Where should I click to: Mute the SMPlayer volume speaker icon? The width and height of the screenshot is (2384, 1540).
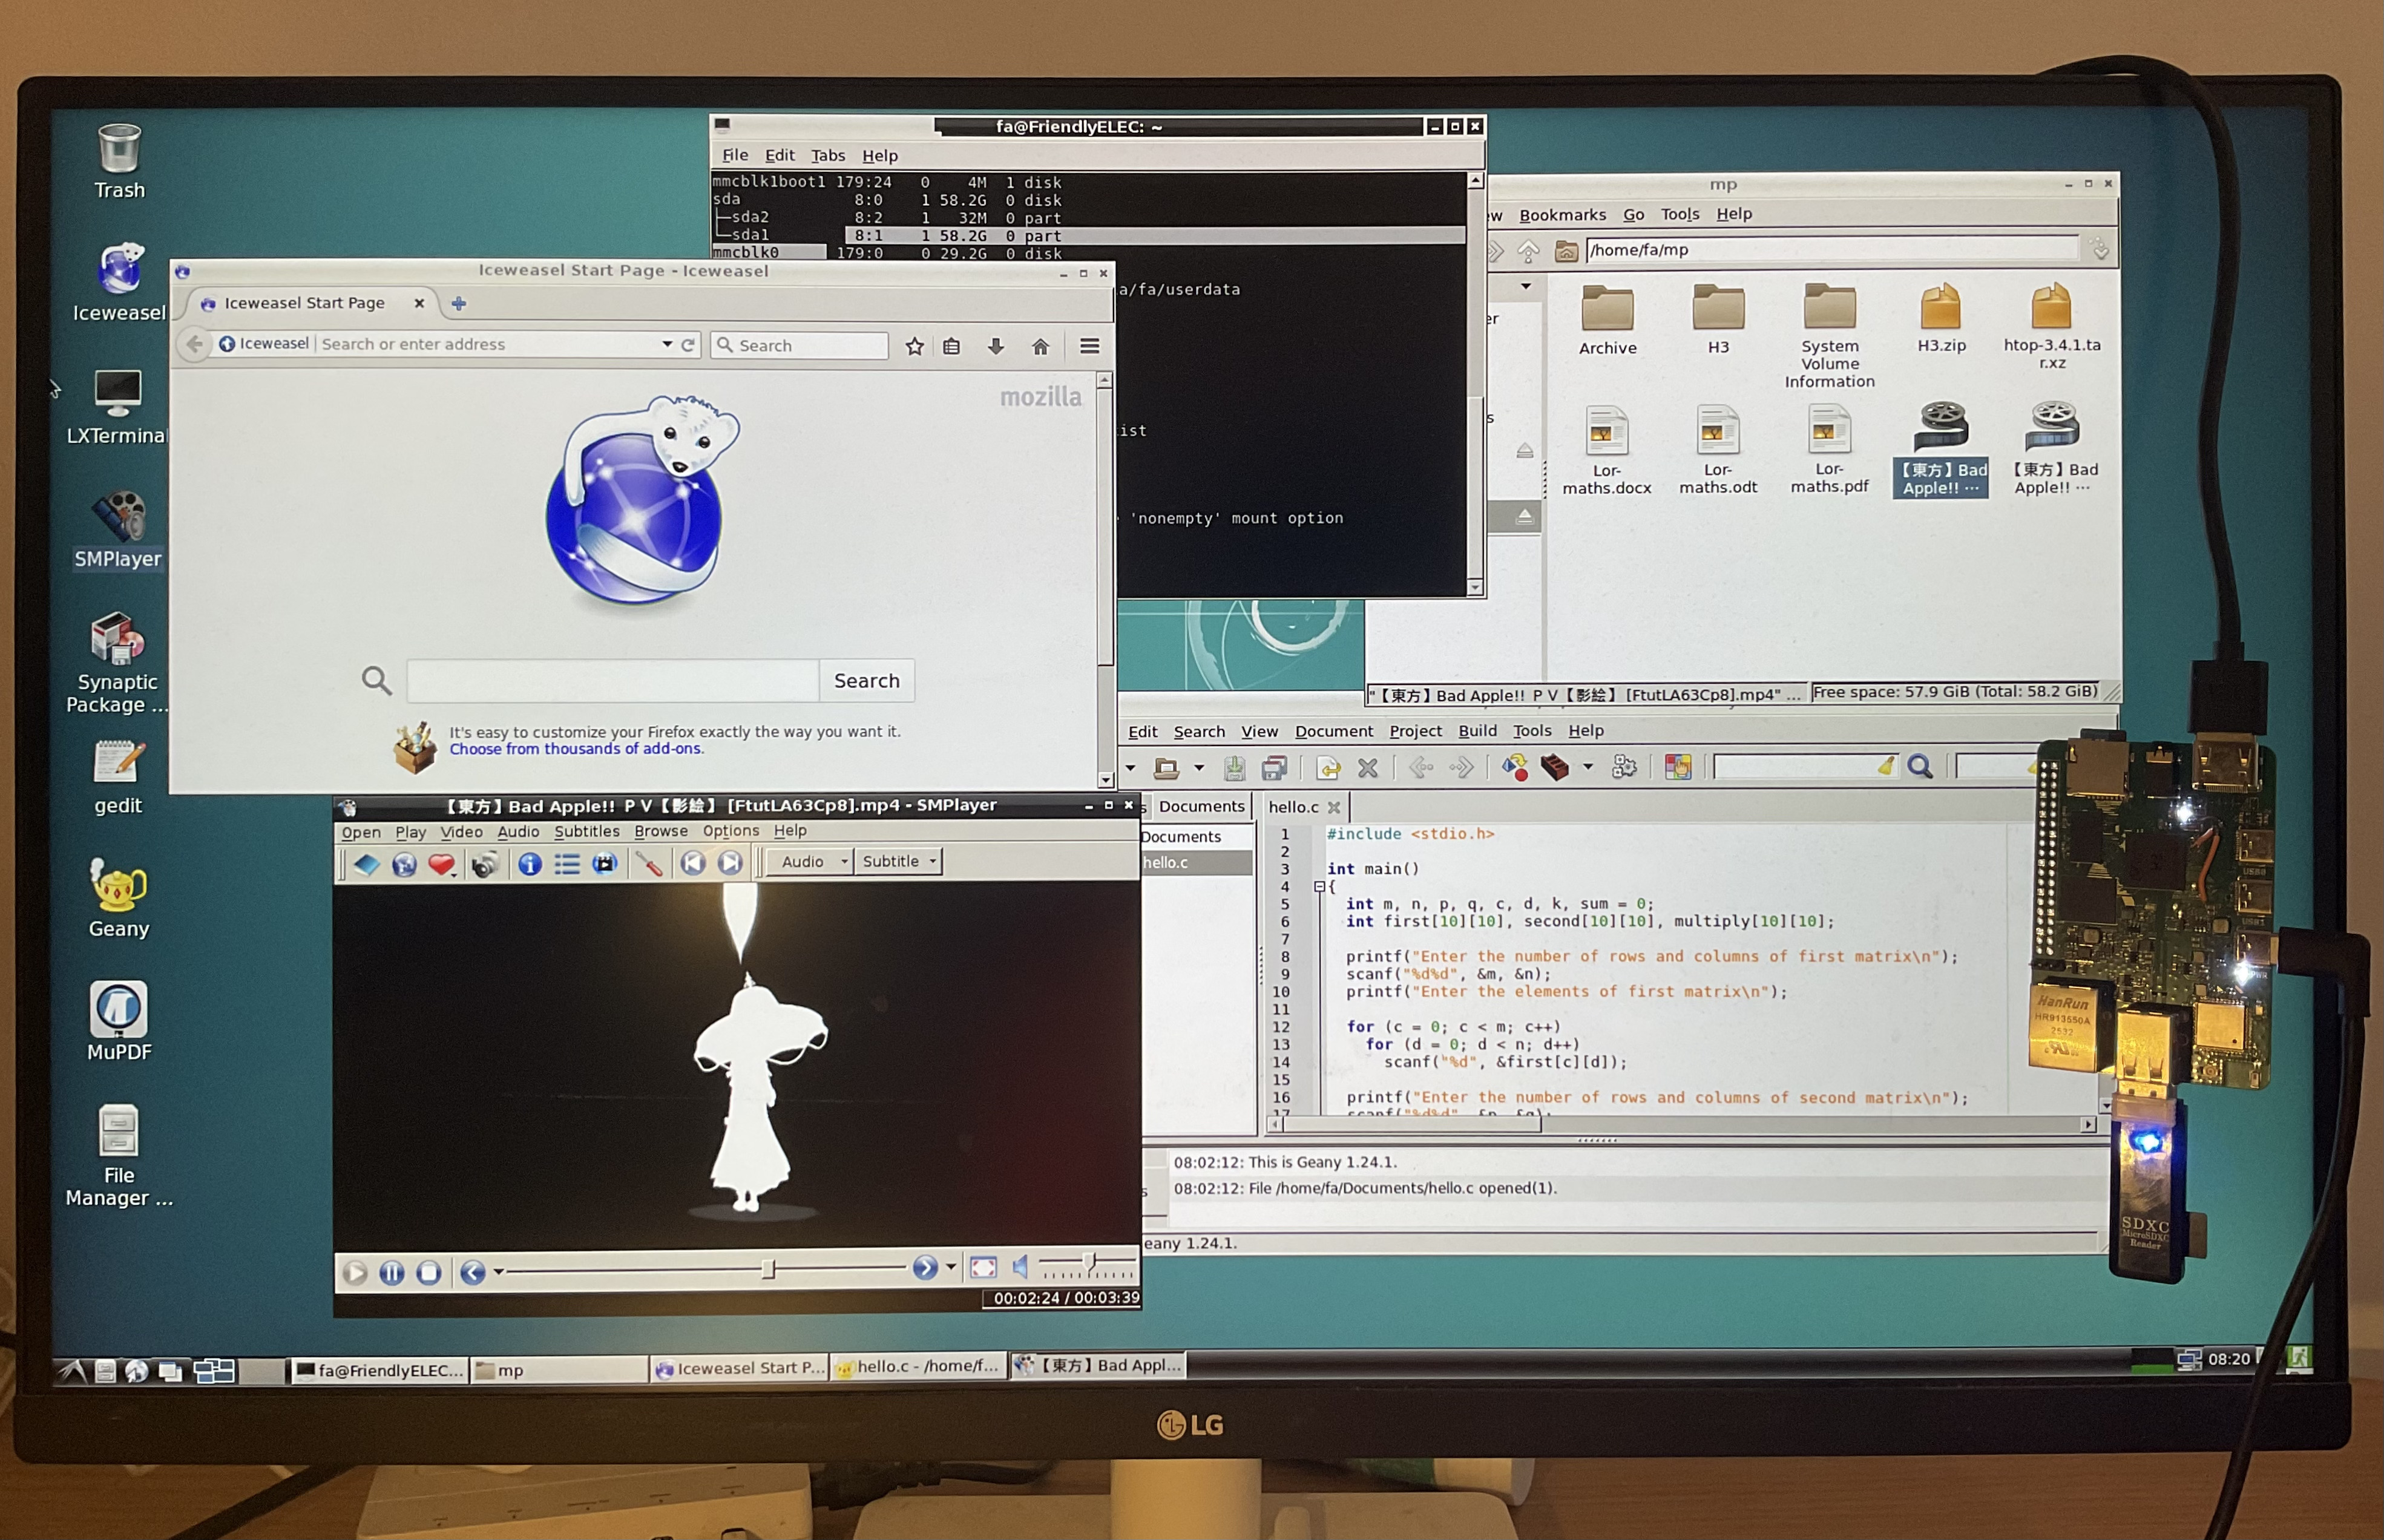(x=1020, y=1268)
